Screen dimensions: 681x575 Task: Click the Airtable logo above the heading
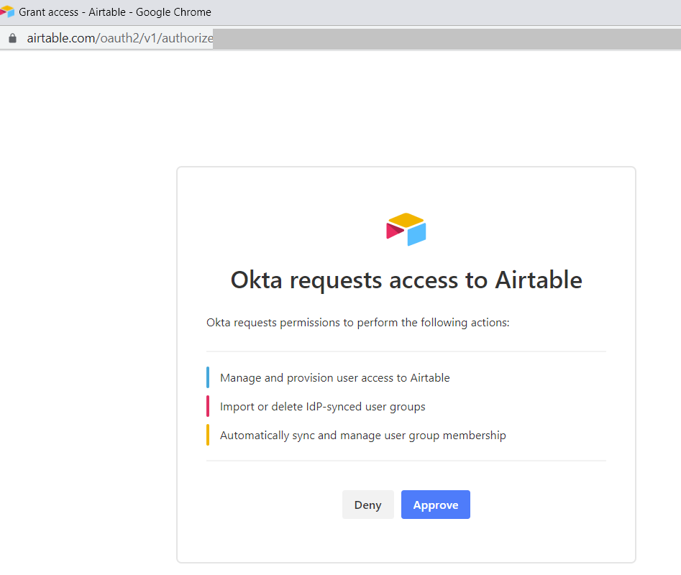[406, 229]
